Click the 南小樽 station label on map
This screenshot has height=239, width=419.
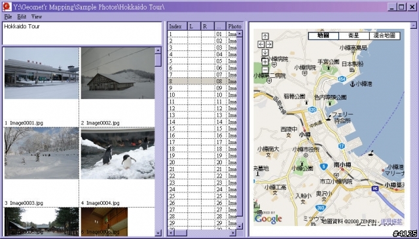click(x=342, y=164)
